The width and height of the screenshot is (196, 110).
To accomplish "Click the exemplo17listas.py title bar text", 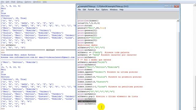I will tap(104, 6).
